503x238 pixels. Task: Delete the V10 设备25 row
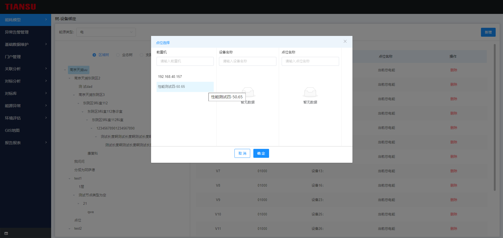pyautogui.click(x=454, y=214)
